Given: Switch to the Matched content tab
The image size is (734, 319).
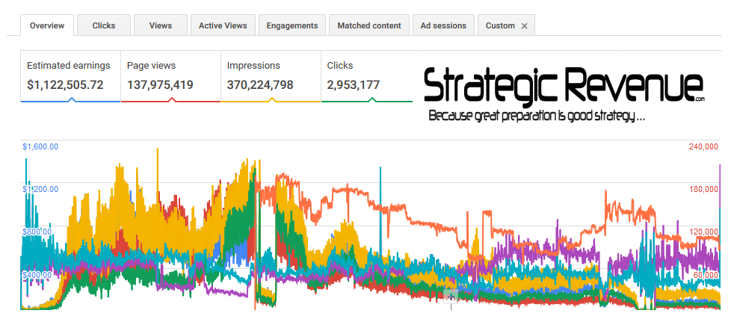Looking at the screenshot, I should click(369, 25).
